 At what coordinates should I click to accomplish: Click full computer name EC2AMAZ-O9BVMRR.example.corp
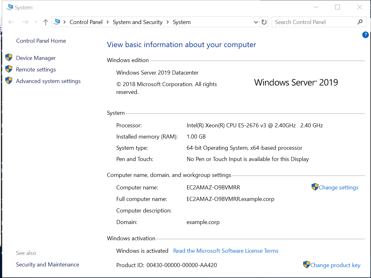pos(230,199)
